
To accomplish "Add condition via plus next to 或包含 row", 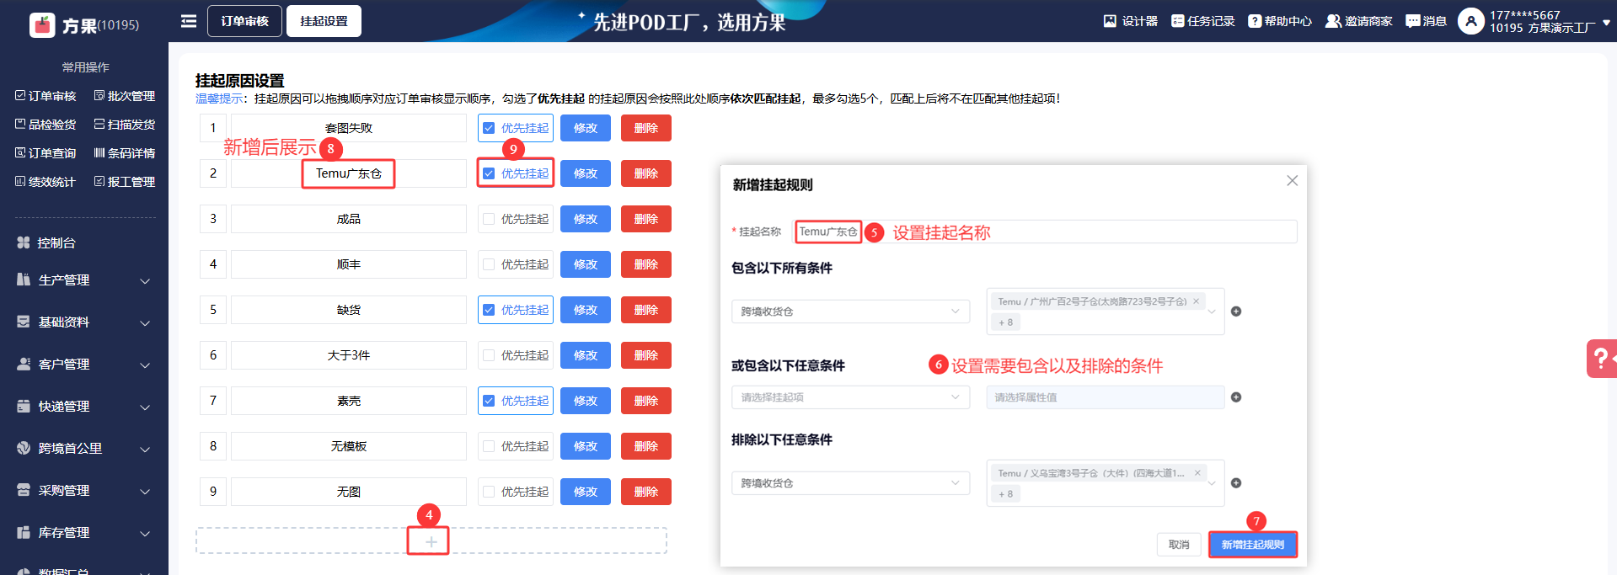I will (1235, 397).
